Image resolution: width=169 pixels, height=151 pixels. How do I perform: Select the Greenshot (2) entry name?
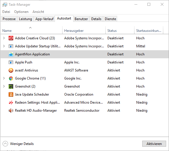[x=25, y=86]
